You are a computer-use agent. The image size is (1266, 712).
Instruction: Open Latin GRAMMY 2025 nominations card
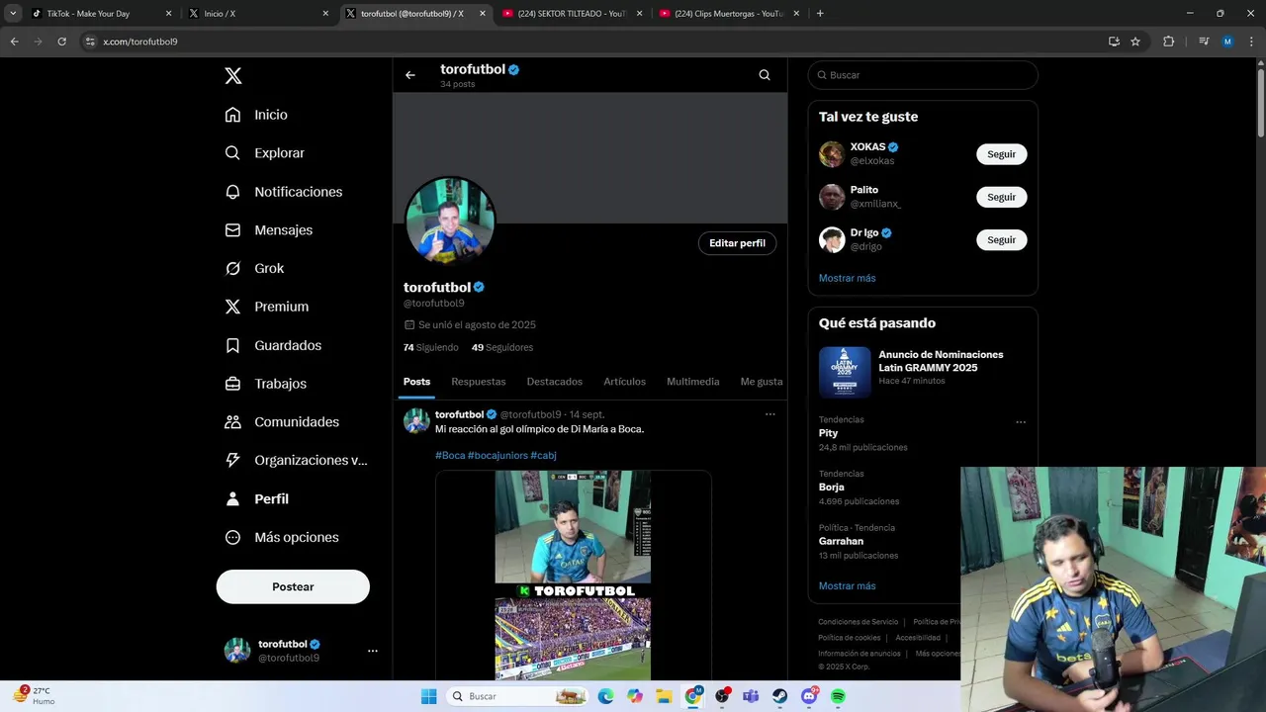click(x=923, y=372)
